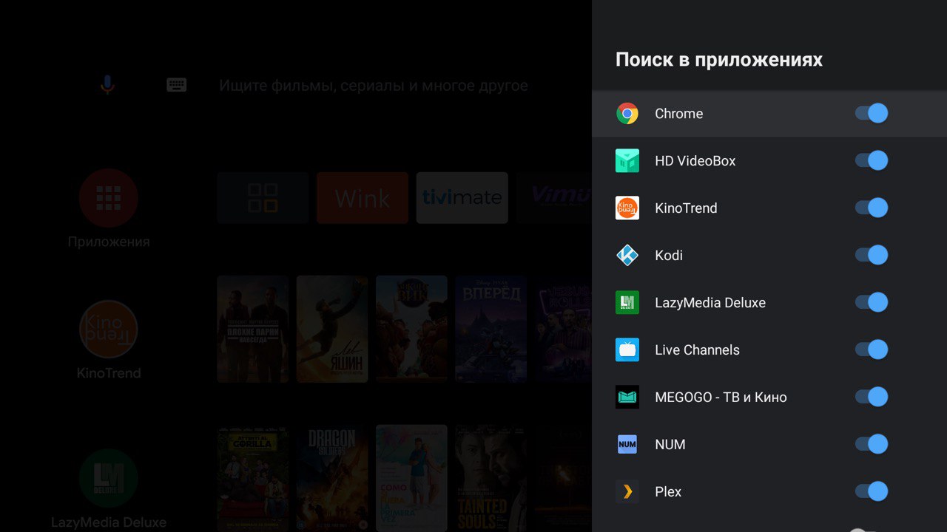Open the Вперёд movie poster
The image size is (947, 532).
tap(491, 329)
